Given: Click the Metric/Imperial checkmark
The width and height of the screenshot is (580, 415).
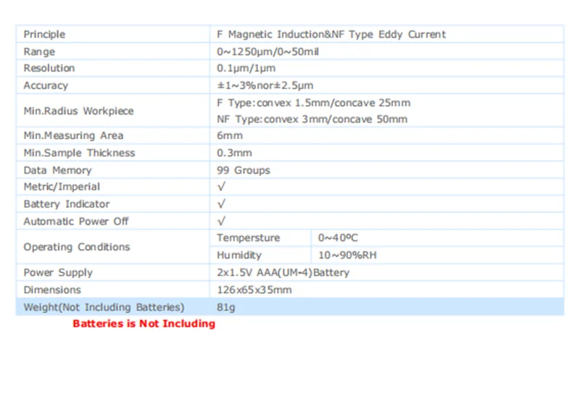Looking at the screenshot, I should point(221,187).
